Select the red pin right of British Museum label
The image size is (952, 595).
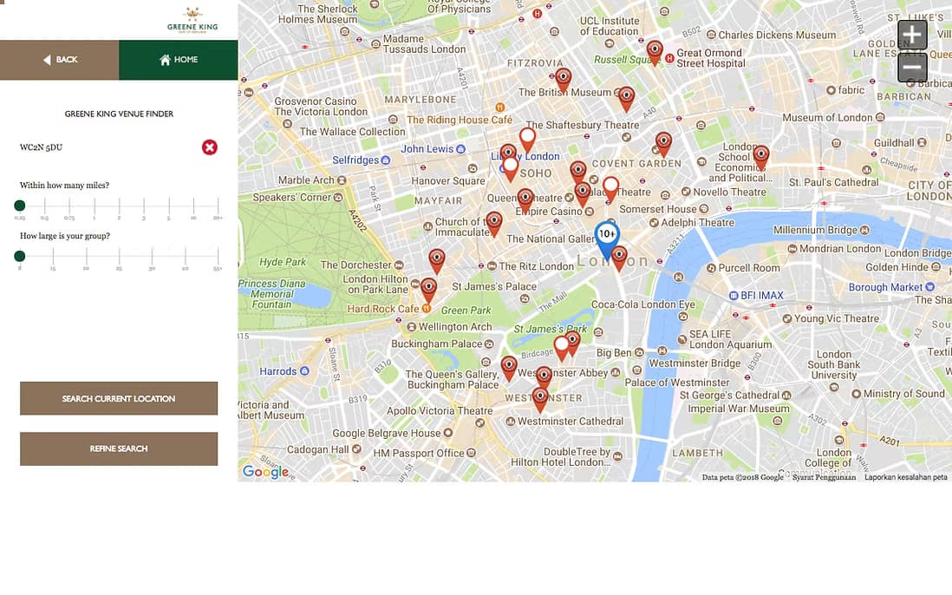[626, 98]
